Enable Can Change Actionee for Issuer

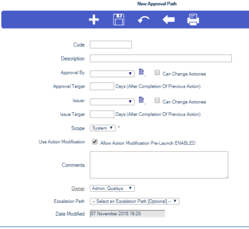click(x=157, y=100)
